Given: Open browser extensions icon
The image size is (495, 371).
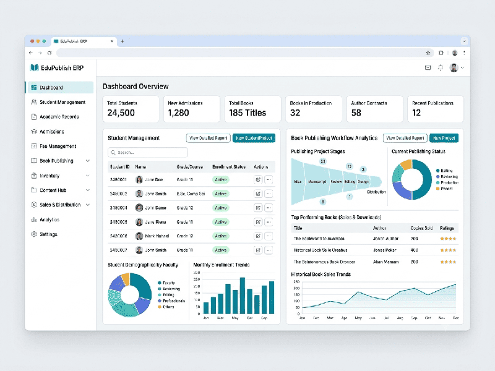Looking at the screenshot, I should [x=441, y=53].
